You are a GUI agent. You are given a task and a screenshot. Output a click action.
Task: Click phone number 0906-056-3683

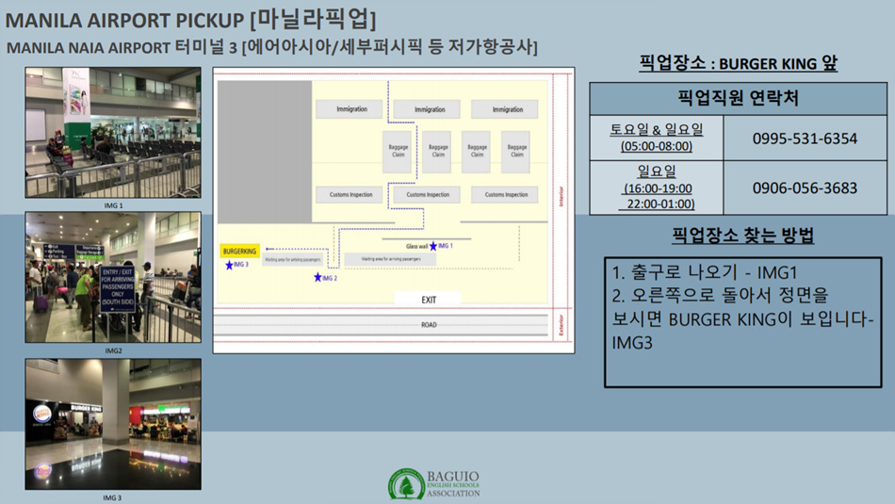tap(805, 187)
